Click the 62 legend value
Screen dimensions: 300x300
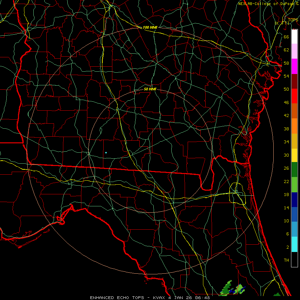[x=286, y=50]
